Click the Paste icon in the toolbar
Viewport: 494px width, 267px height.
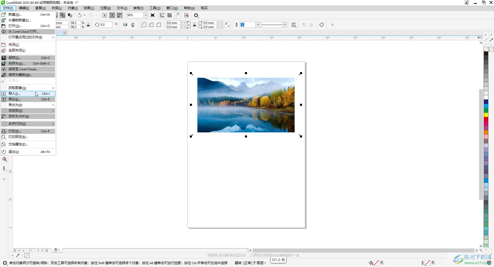tap(70, 15)
